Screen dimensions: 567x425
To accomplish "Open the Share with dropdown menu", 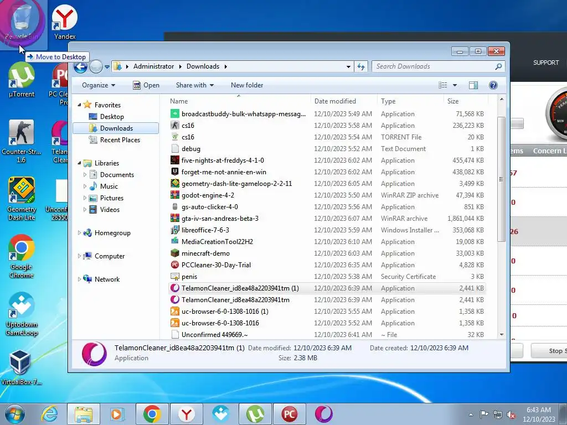I will [x=194, y=85].
